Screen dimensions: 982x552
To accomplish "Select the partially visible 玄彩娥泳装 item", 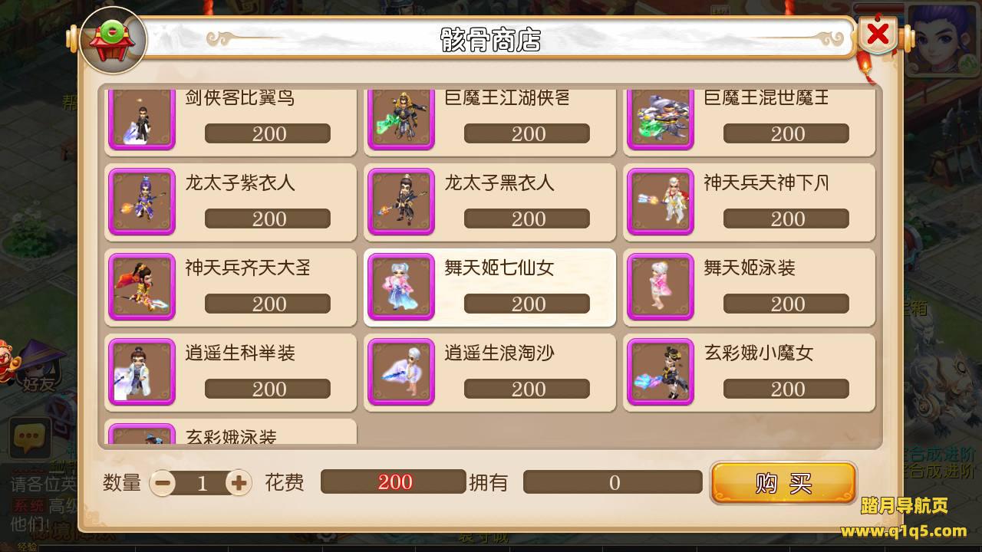I will 231,432.
